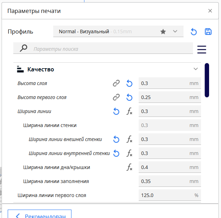
Task: Click the formula icon for Ширина линии
Action: coord(129,111)
